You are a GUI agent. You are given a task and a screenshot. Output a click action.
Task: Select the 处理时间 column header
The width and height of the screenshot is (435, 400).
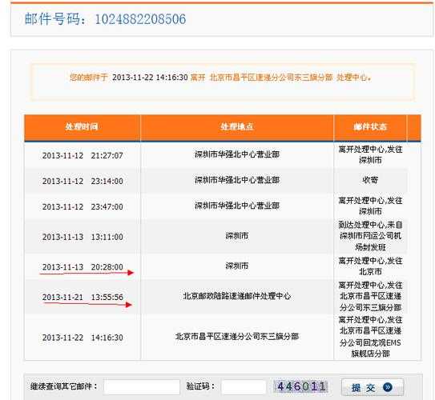pyautogui.click(x=83, y=127)
